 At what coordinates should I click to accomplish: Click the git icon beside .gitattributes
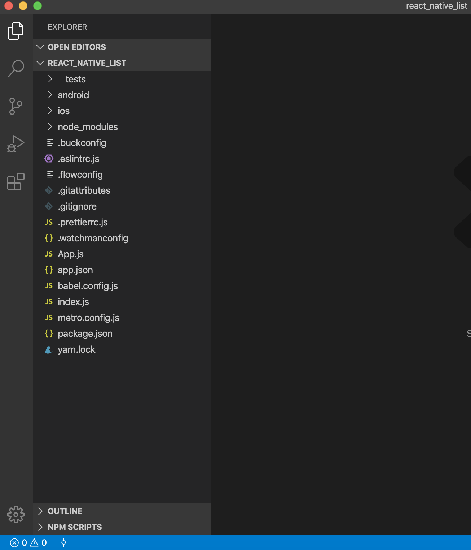tap(49, 190)
